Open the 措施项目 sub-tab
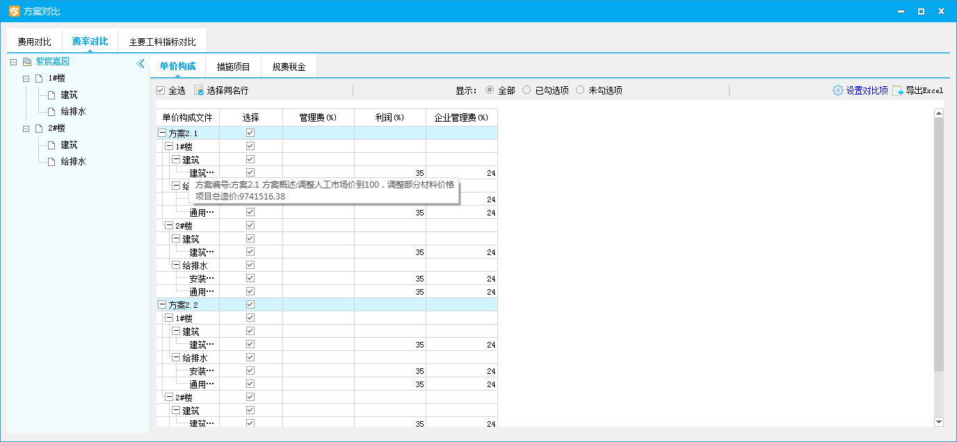The image size is (957, 442). pos(233,67)
